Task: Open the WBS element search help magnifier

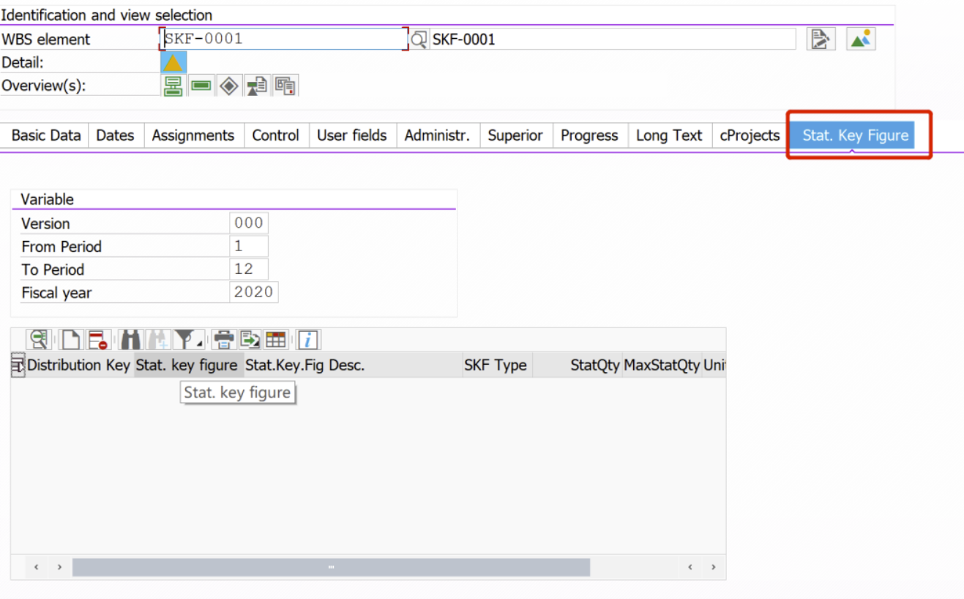Action: coord(417,39)
